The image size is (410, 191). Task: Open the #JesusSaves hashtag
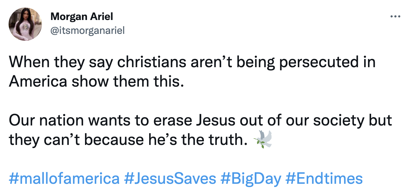coord(170,179)
